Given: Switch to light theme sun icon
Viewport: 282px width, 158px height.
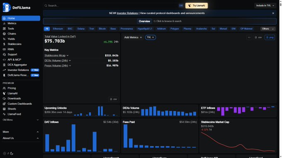Looking at the screenshot, I should (5, 153).
